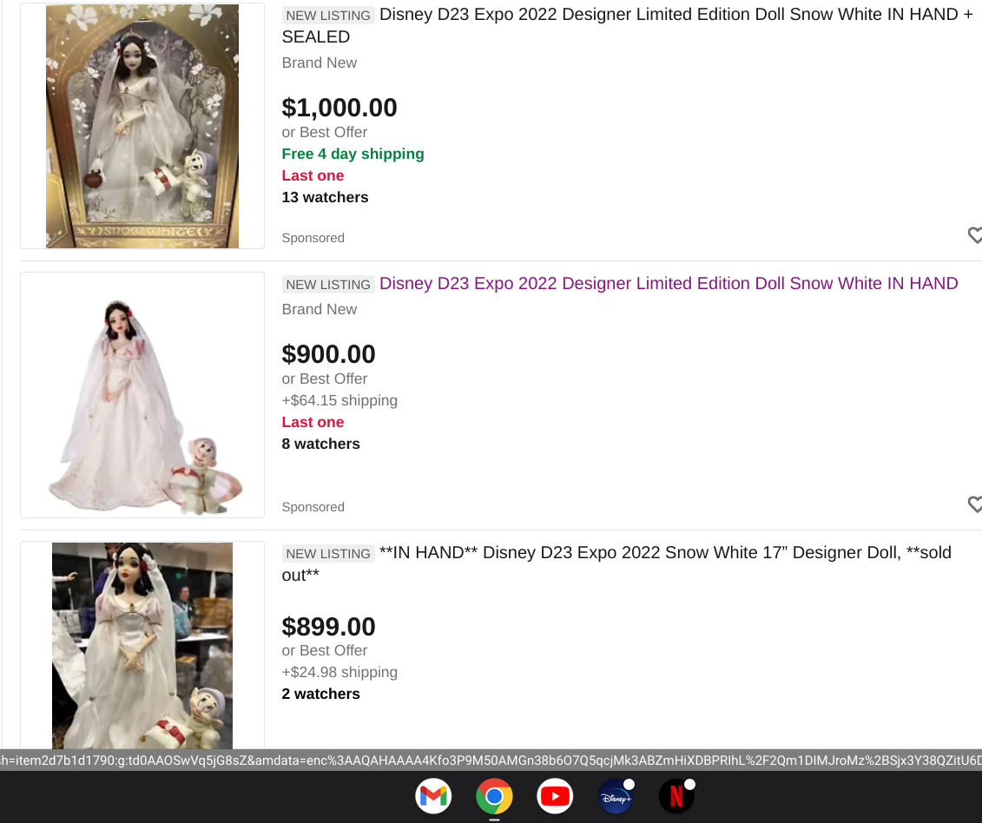Click 'or Best Offer' under $900.00
982x823 pixels.
325,379
